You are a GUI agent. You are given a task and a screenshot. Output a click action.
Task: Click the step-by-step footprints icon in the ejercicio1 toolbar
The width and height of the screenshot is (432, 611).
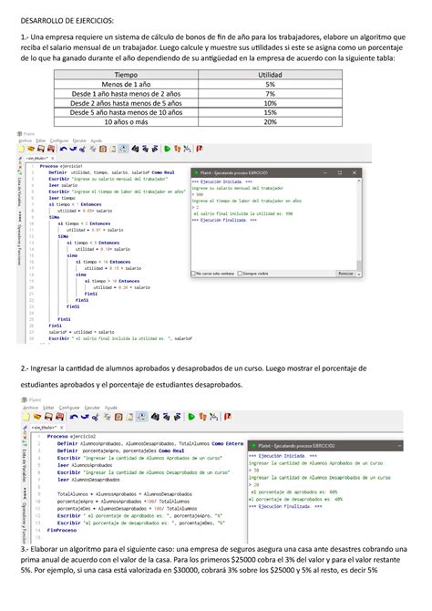177,149
